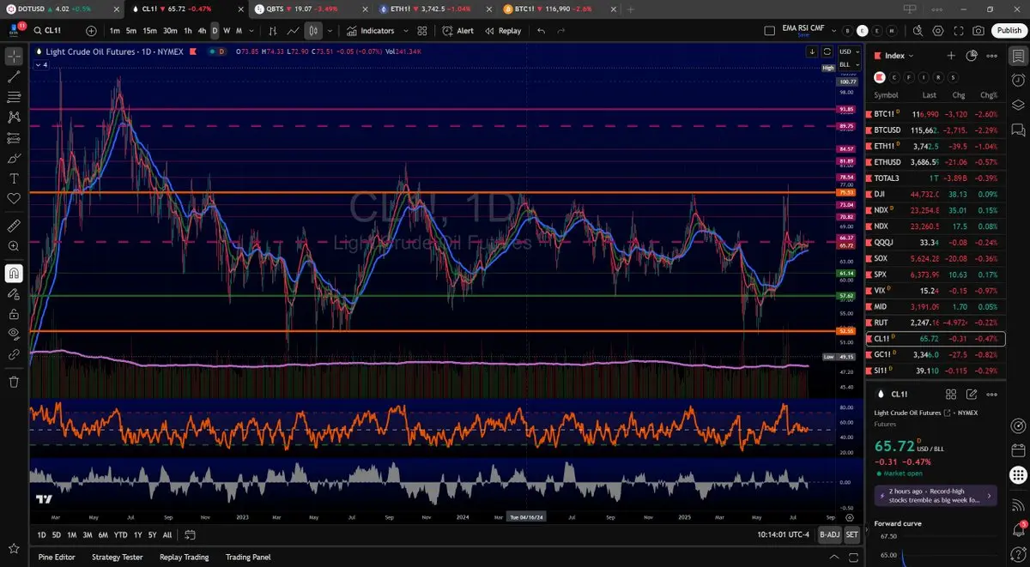Open the watchlist panel icon on right sidebar
The width and height of the screenshot is (1030, 567).
(1018, 57)
